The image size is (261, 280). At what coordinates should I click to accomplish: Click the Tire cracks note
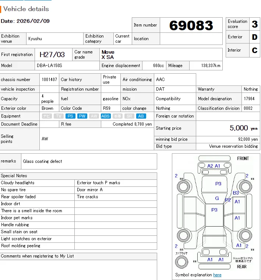pyautogui.click(x=87, y=197)
